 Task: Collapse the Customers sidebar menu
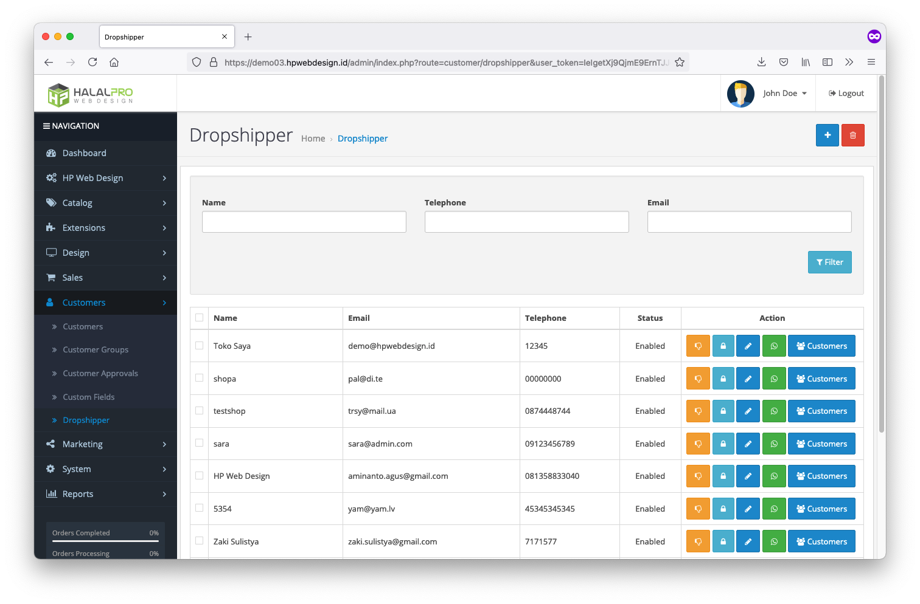coord(106,303)
